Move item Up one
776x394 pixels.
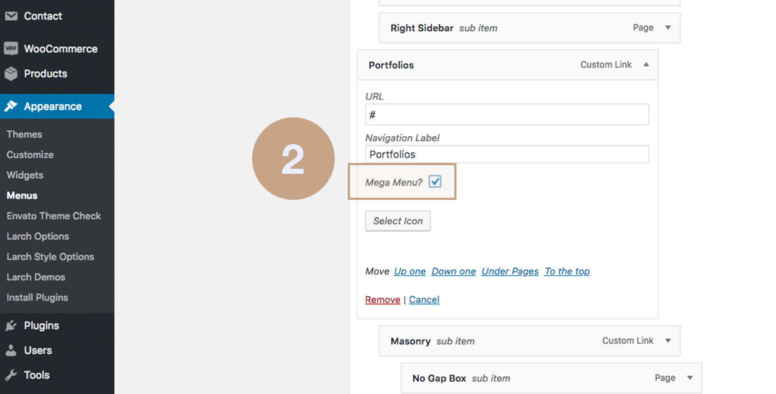(x=410, y=272)
